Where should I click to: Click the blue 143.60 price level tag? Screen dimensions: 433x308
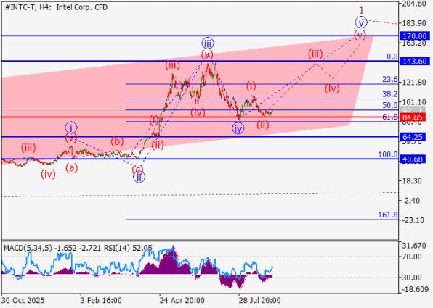(415, 61)
